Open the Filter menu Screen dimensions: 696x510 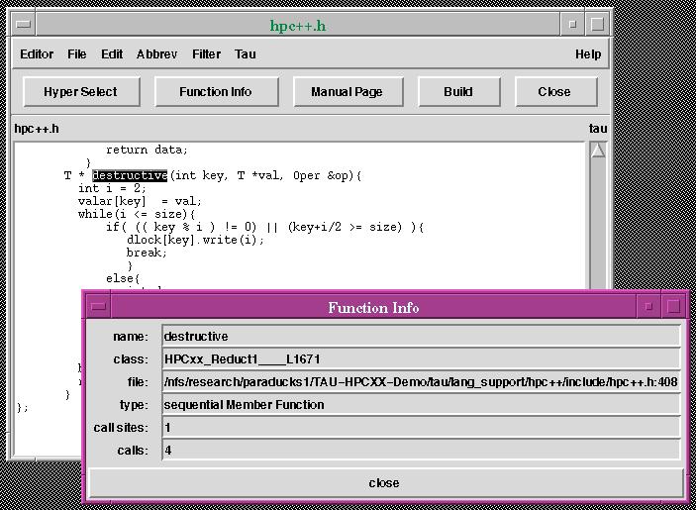(x=206, y=54)
